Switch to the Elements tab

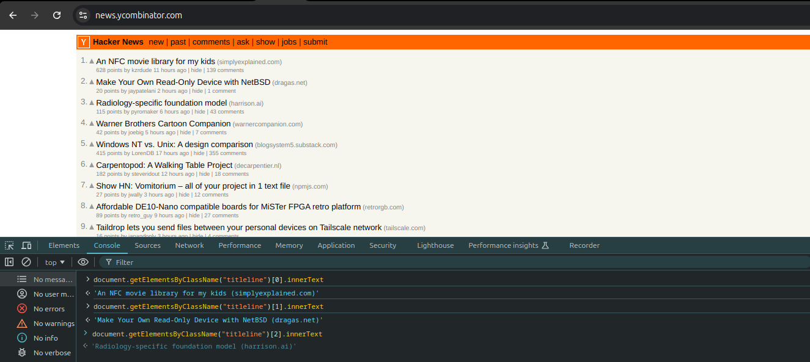[64, 245]
